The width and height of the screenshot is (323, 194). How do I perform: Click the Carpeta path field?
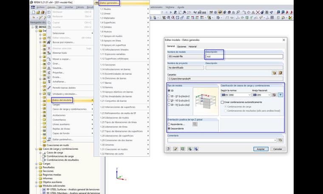[x=225, y=79]
